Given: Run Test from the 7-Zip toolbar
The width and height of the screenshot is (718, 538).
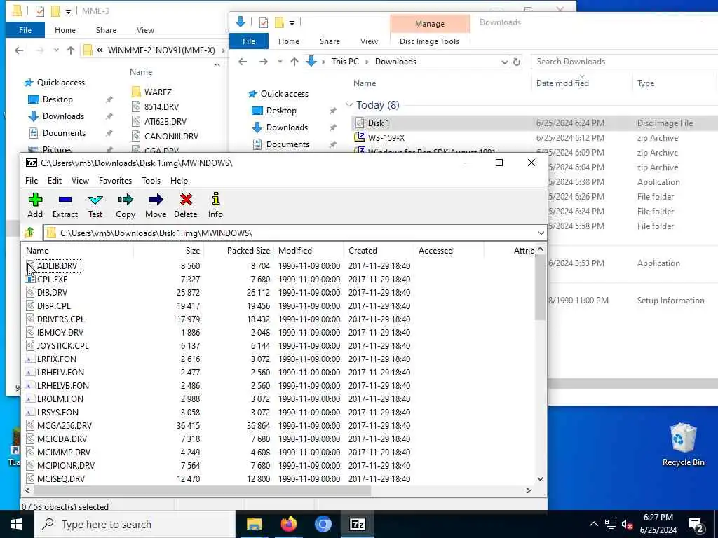Looking at the screenshot, I should (95, 205).
